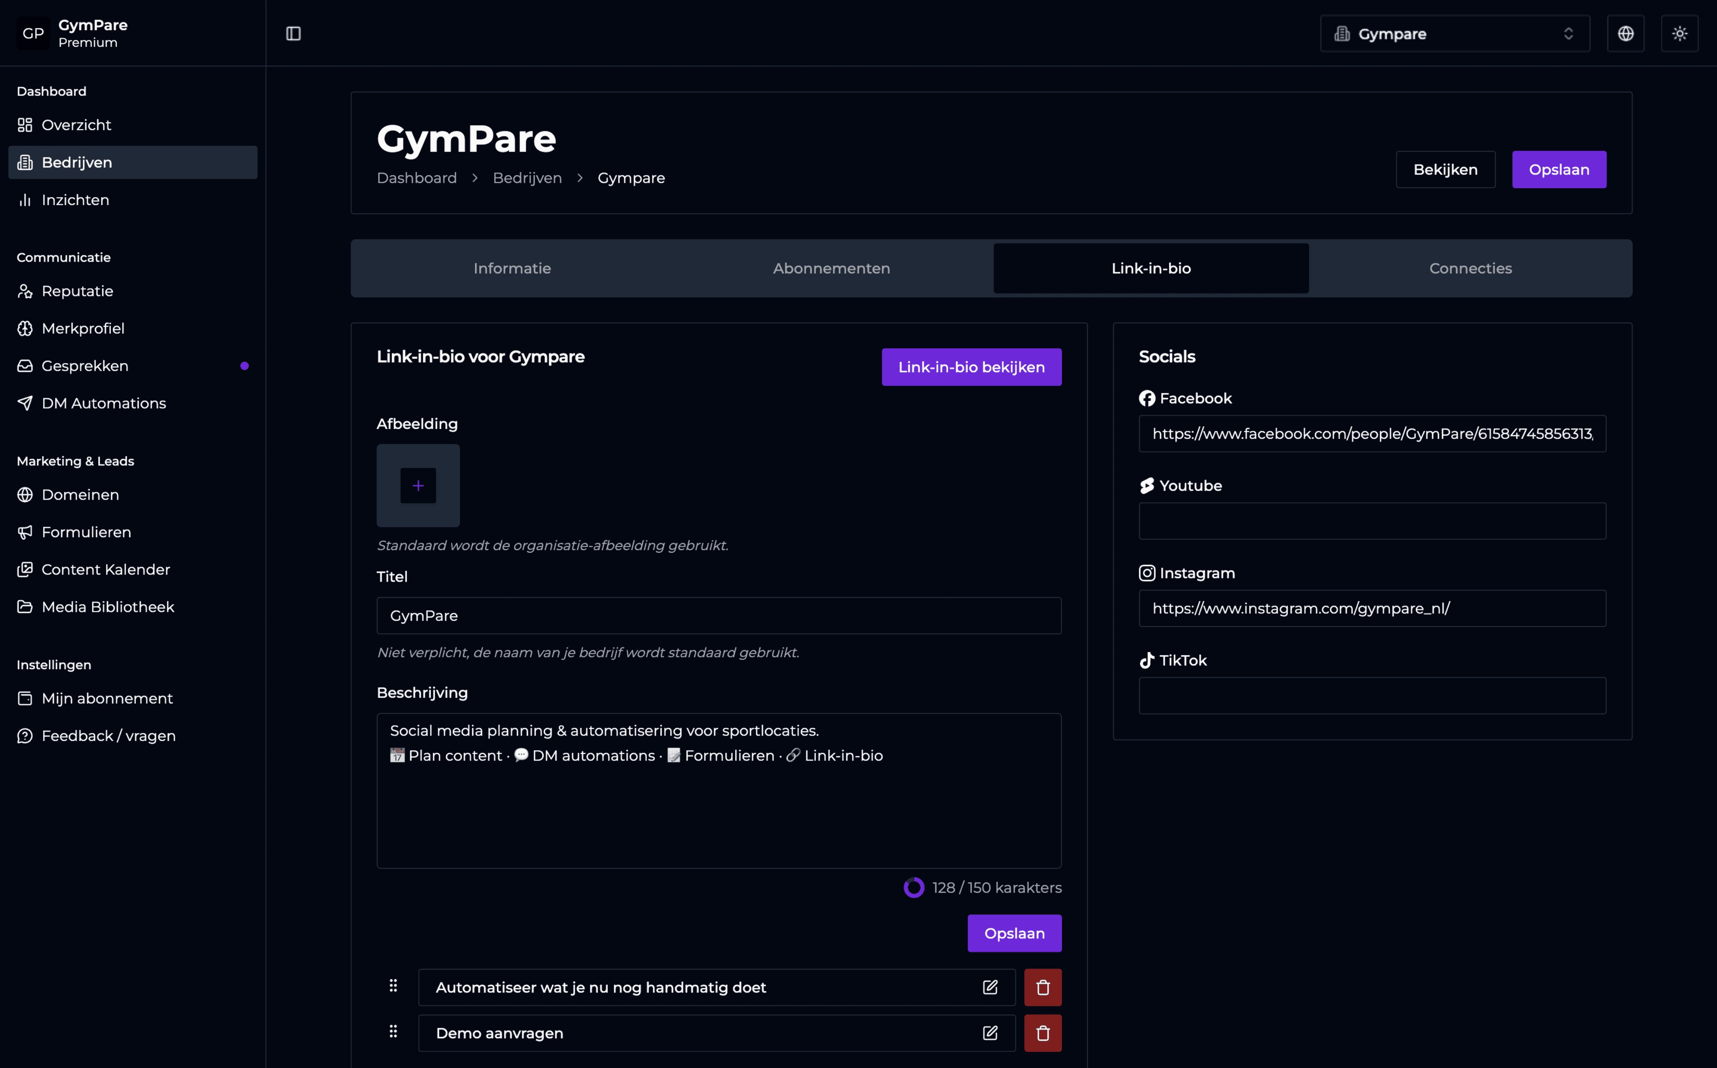The height and width of the screenshot is (1068, 1717).
Task: Click the Bekijken button
Action: [x=1445, y=169]
